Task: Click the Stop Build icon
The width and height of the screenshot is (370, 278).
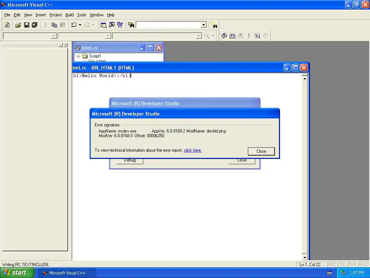Action: [x=240, y=36]
